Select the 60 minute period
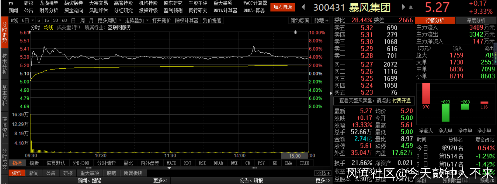Image resolution: width=497 pixels, height=184 pixels. click(x=64, y=20)
